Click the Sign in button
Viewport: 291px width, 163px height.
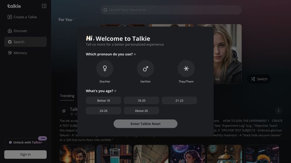(x=25, y=154)
